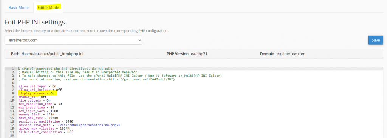
Task: Select the Editor Mode tab
Action: pos(48,8)
